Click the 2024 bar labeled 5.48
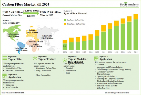This screenshot has height=95, width=141. 65,45
